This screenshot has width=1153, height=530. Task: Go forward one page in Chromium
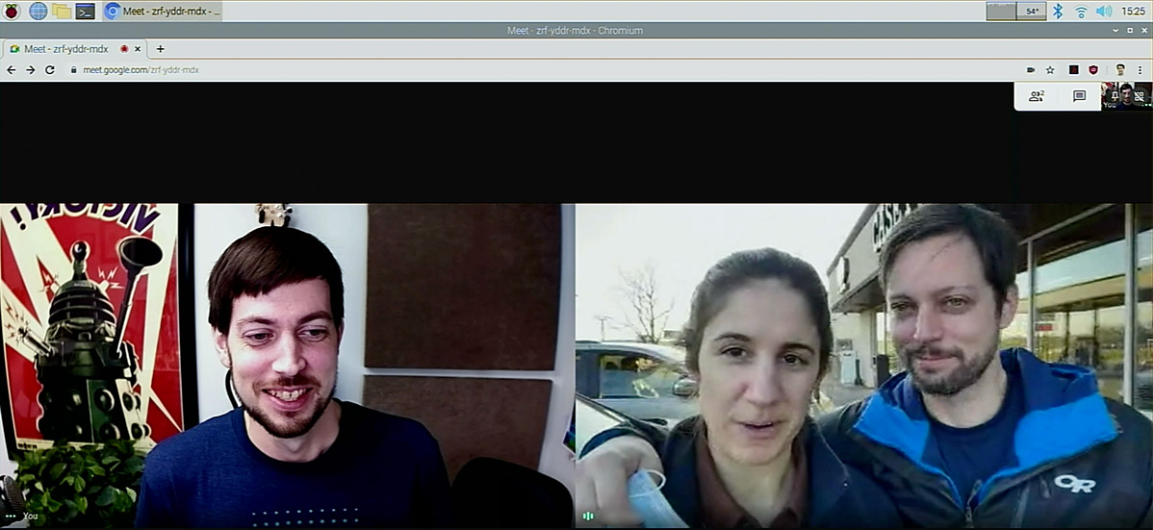(30, 70)
